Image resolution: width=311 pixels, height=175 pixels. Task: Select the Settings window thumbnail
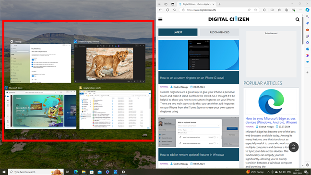(41, 63)
